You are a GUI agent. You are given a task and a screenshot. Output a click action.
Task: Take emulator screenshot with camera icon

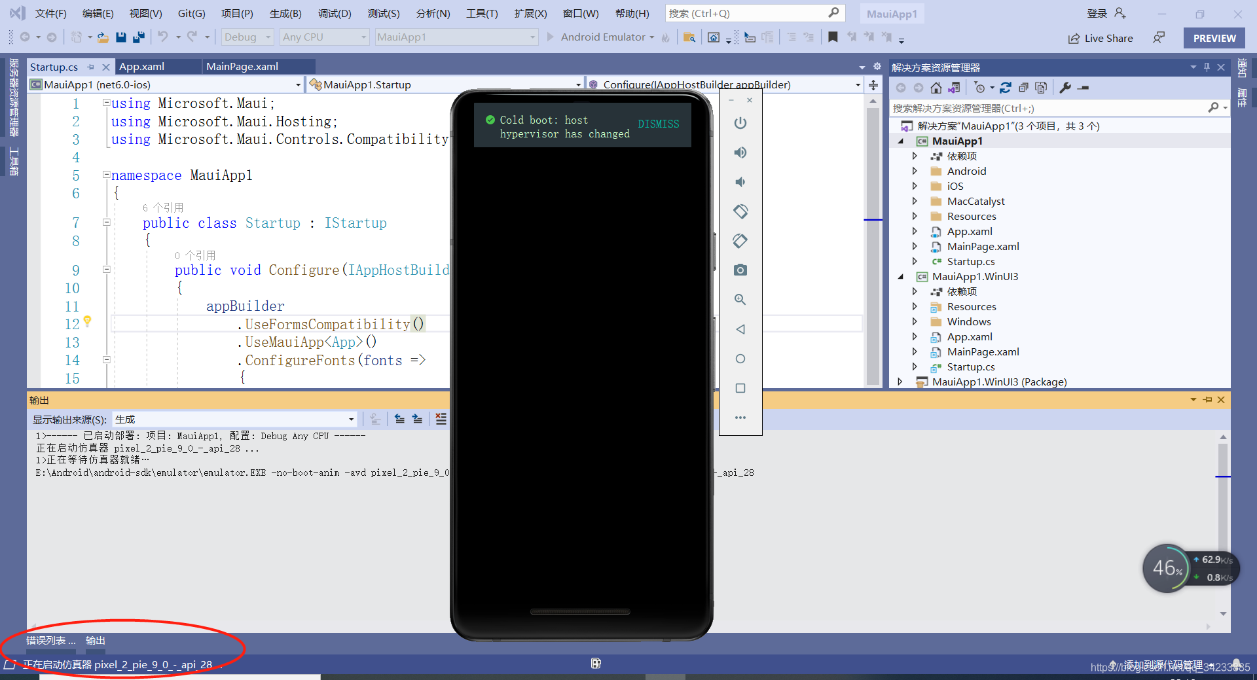click(740, 270)
